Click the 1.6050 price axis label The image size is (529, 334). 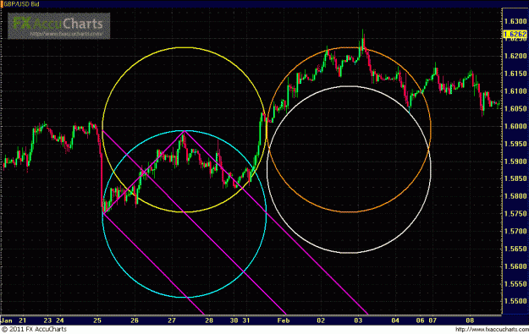[515, 108]
